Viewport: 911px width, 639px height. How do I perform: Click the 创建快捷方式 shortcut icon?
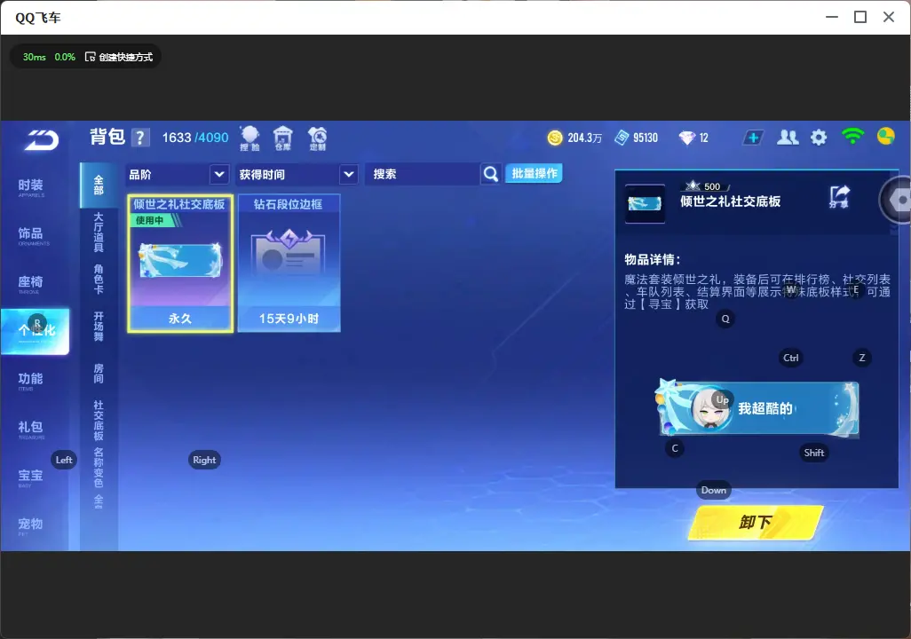[90, 57]
